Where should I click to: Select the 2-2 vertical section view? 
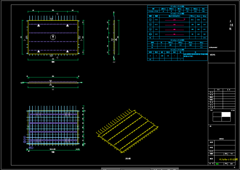pyautogui.click(x=114, y=37)
